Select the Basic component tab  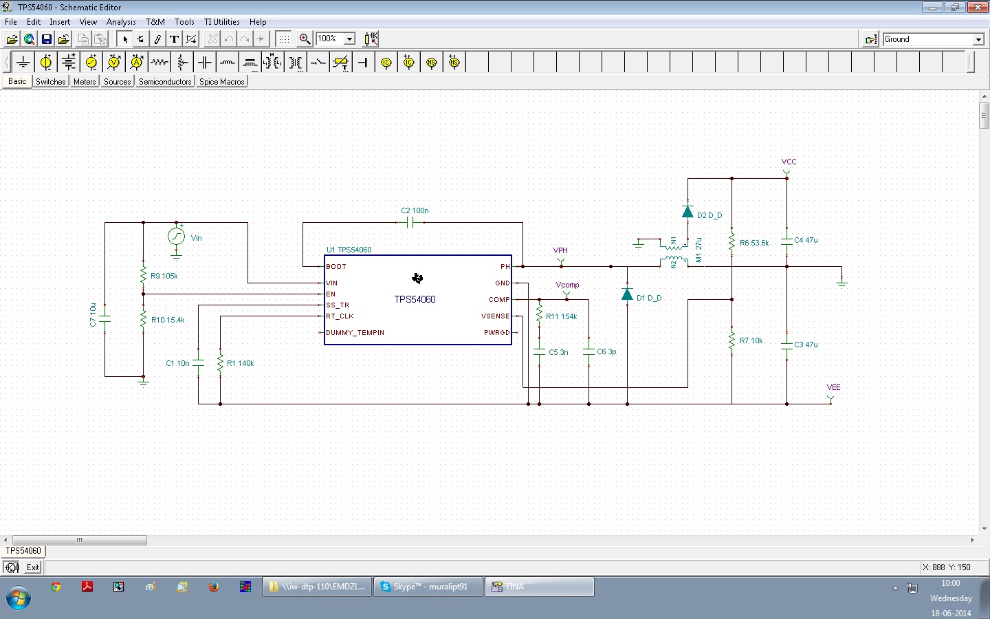pos(17,81)
